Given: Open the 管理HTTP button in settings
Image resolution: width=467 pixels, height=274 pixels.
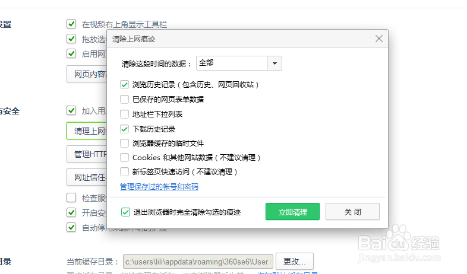Looking at the screenshot, I should click(87, 154).
